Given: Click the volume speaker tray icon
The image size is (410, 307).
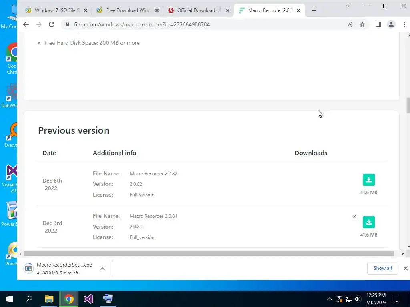Looking at the screenshot, I should tap(358, 299).
